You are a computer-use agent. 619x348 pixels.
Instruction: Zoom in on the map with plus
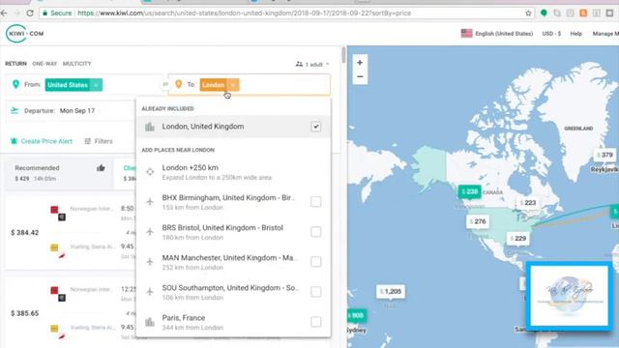(360, 62)
